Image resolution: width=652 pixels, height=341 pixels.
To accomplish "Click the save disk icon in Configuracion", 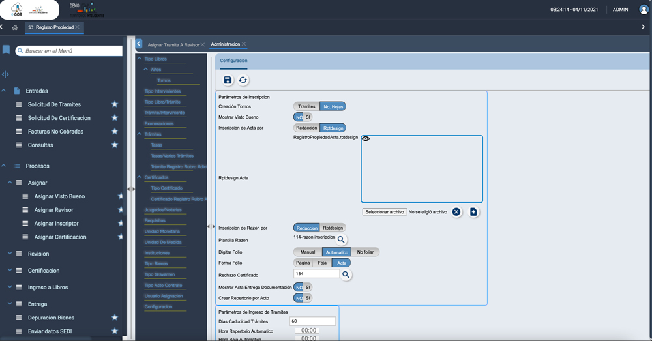I will pos(228,80).
